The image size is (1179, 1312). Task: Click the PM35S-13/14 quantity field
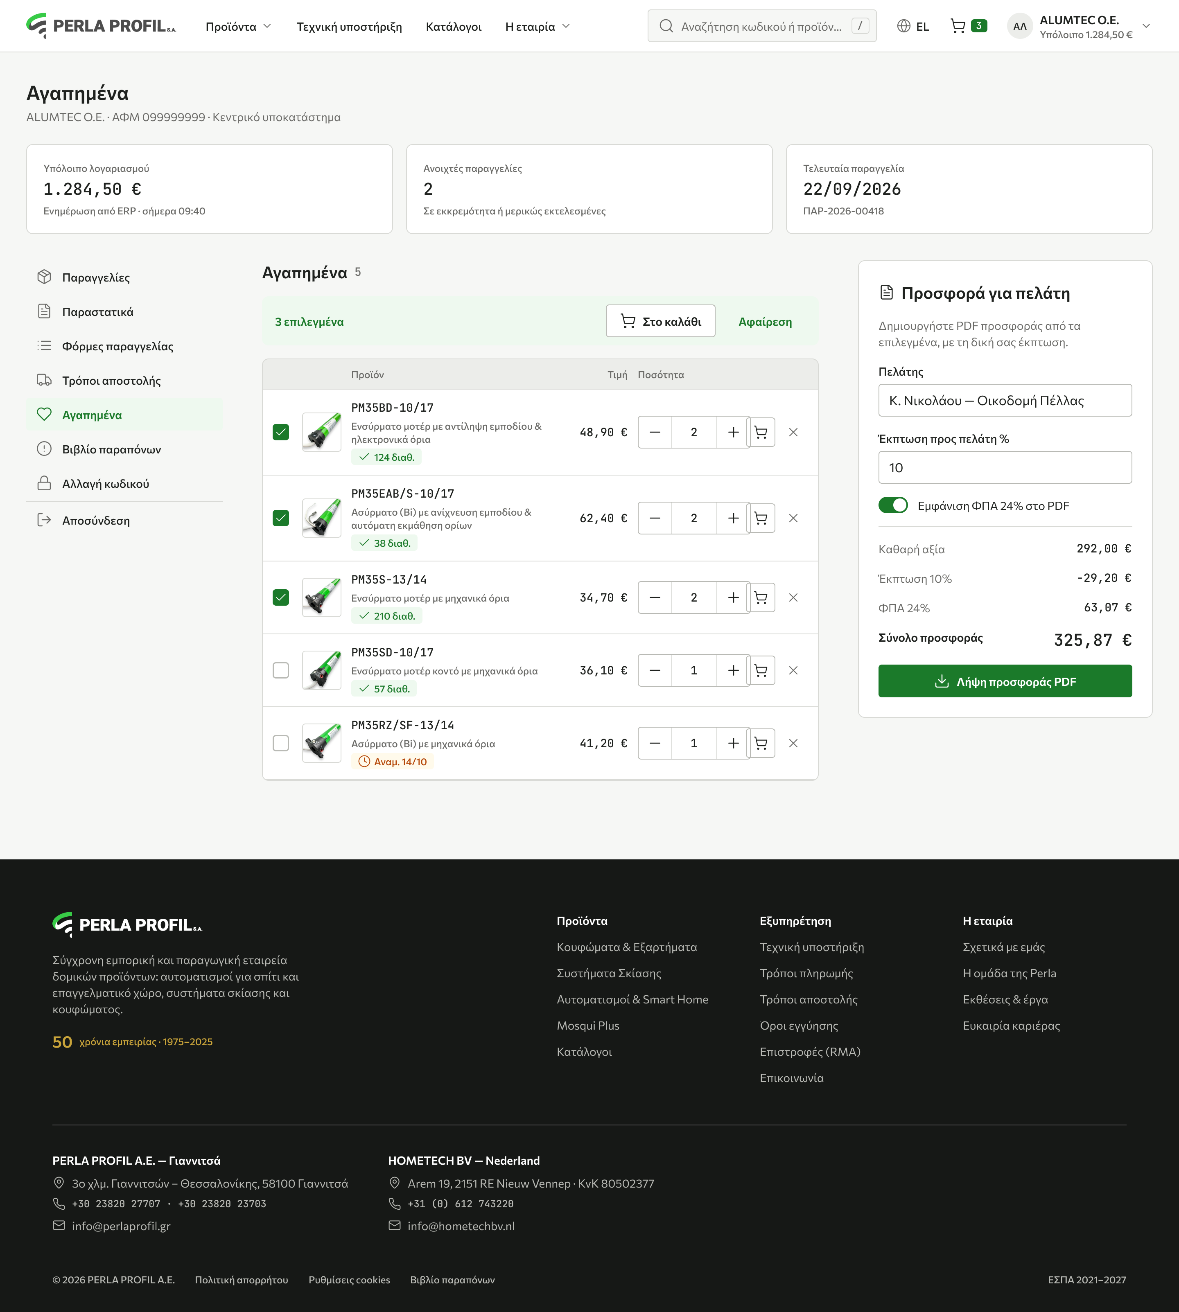tap(694, 597)
